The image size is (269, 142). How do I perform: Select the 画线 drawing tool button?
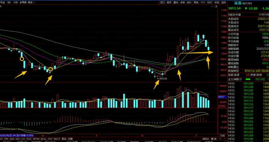tap(196, 2)
